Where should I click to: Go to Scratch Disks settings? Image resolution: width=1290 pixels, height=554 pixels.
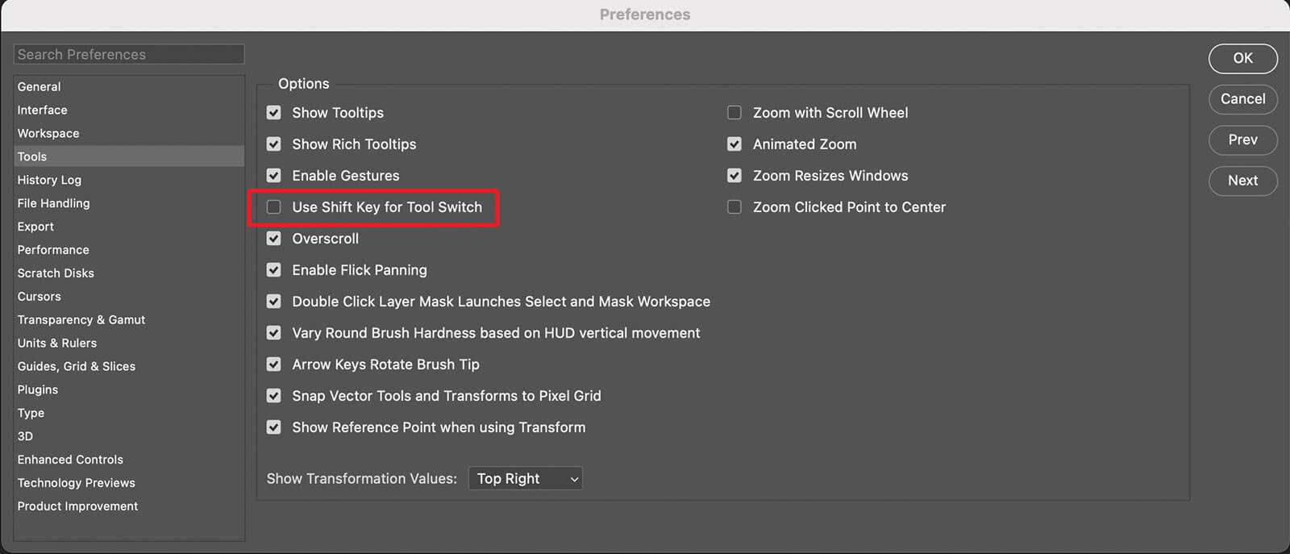click(x=56, y=273)
